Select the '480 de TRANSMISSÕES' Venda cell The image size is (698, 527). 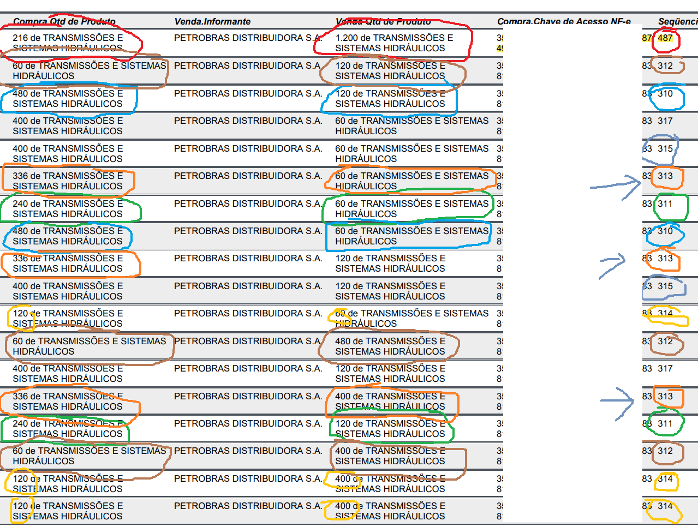pos(390,346)
